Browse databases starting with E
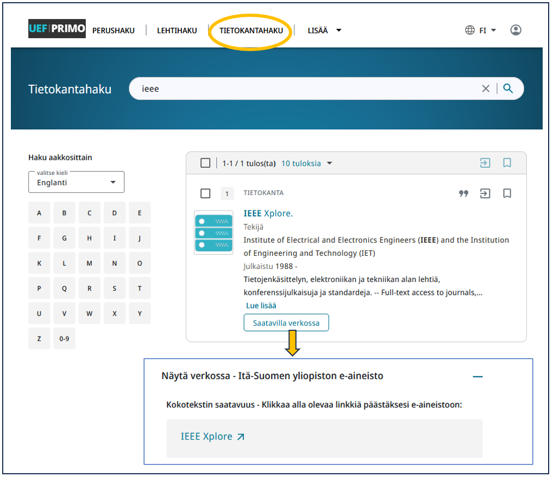 click(140, 213)
